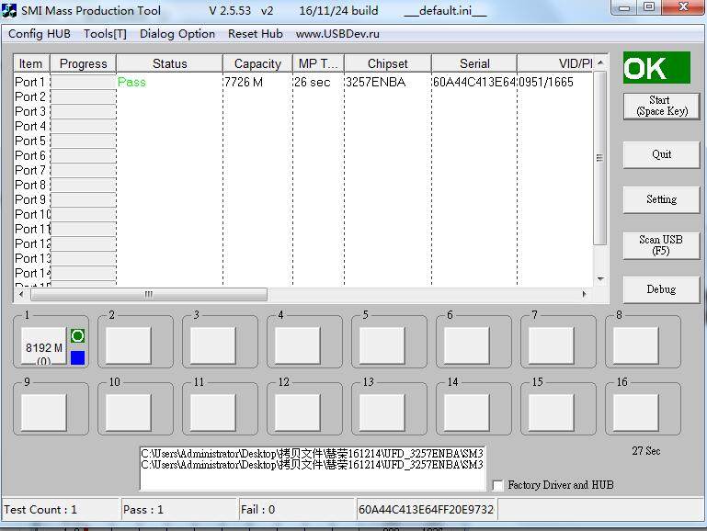Click the list's scroll down arrow
The image size is (707, 531).
click(600, 278)
